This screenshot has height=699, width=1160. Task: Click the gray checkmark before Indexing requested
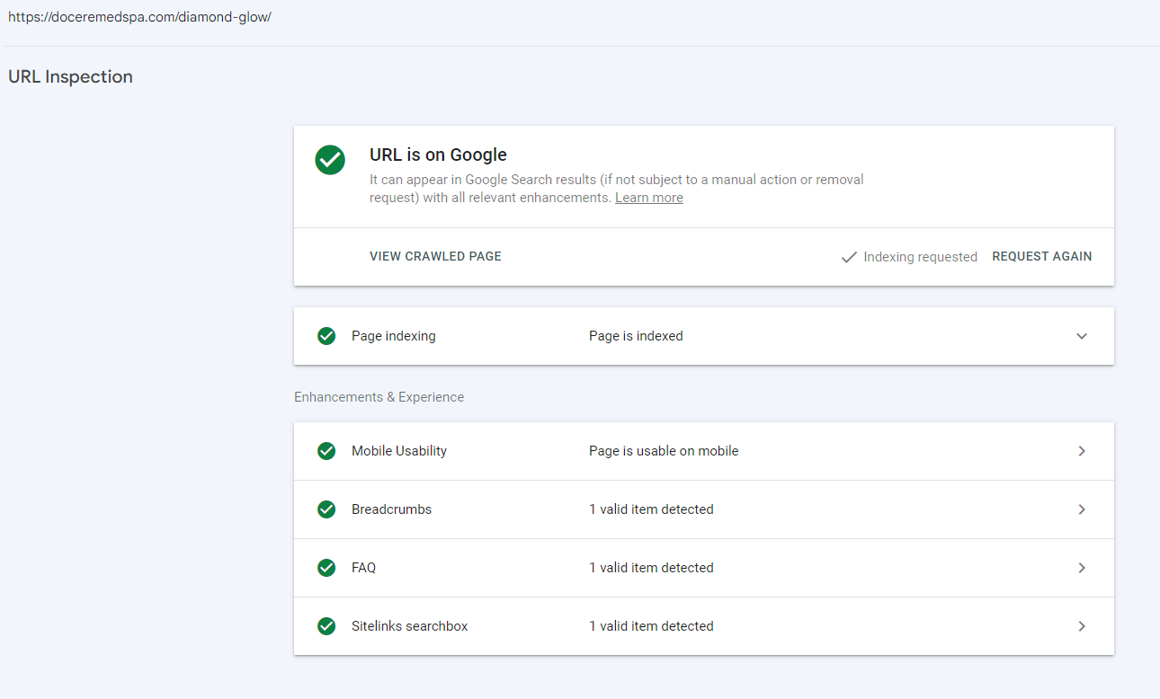click(x=848, y=257)
